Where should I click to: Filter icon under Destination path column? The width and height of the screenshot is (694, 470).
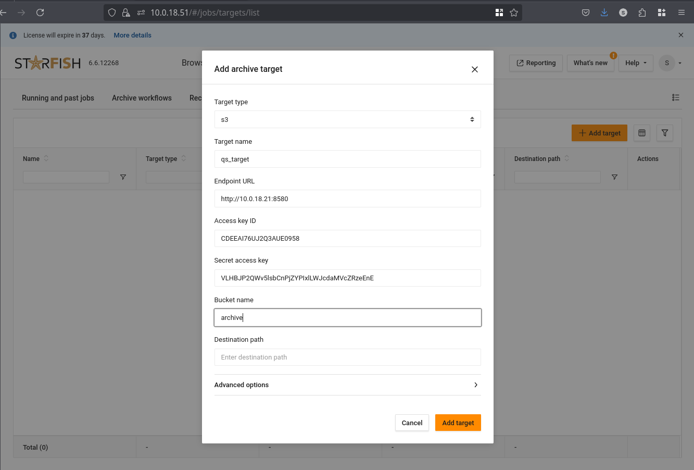coord(614,177)
